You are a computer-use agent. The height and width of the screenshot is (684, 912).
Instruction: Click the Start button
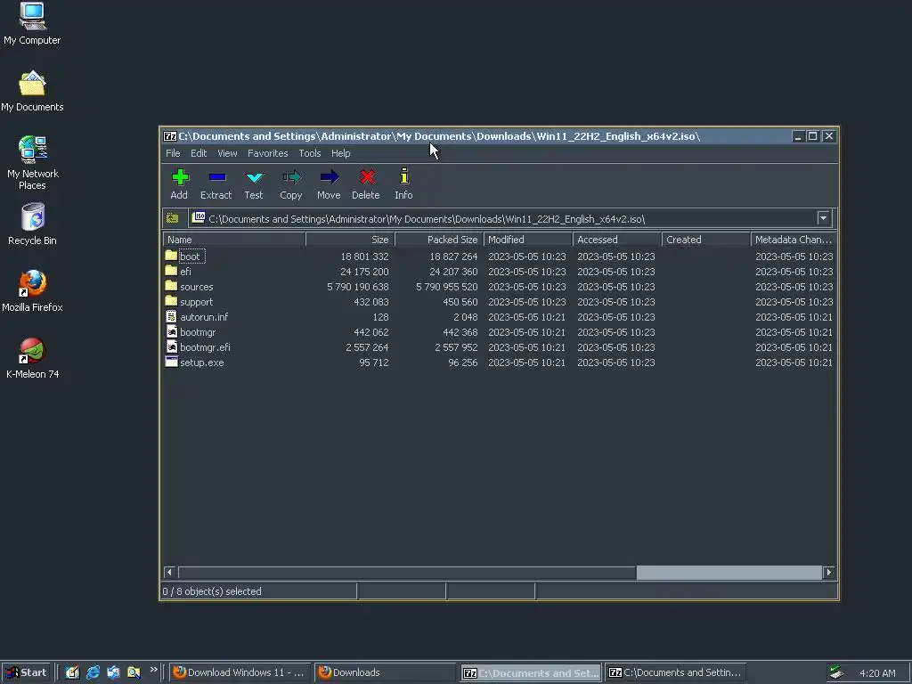coord(26,672)
